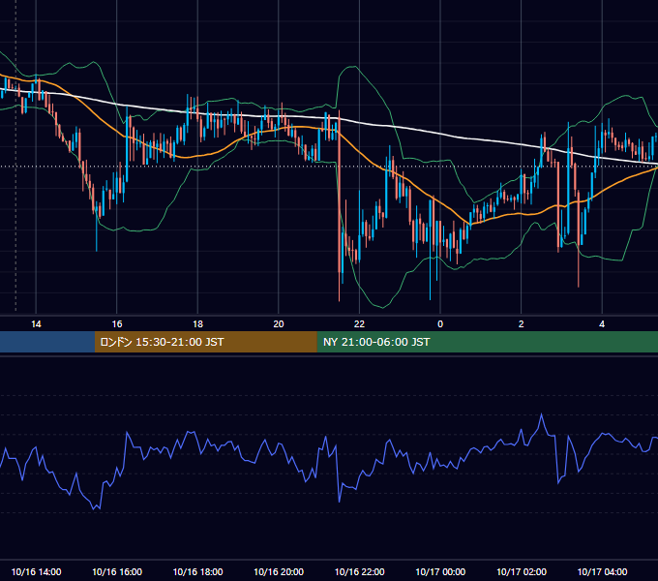658x581 pixels.
Task: Click the 10/17 02:00 time label
Action: [x=522, y=571]
